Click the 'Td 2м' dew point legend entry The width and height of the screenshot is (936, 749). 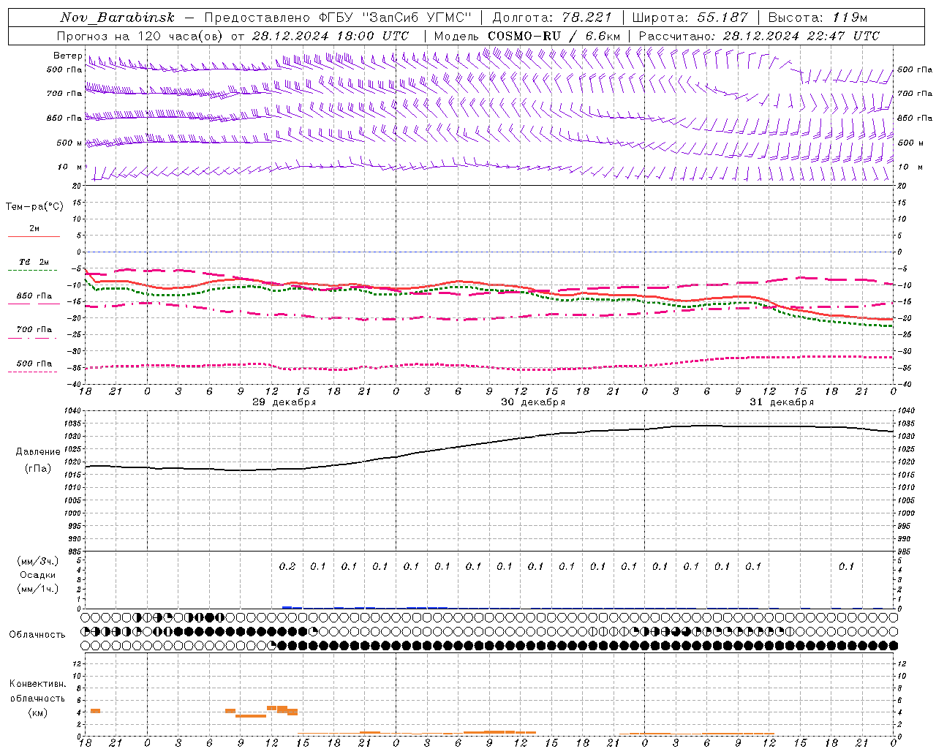(x=34, y=262)
